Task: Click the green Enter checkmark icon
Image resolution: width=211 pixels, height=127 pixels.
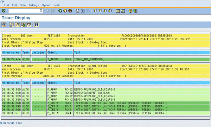Action: coord(4,11)
